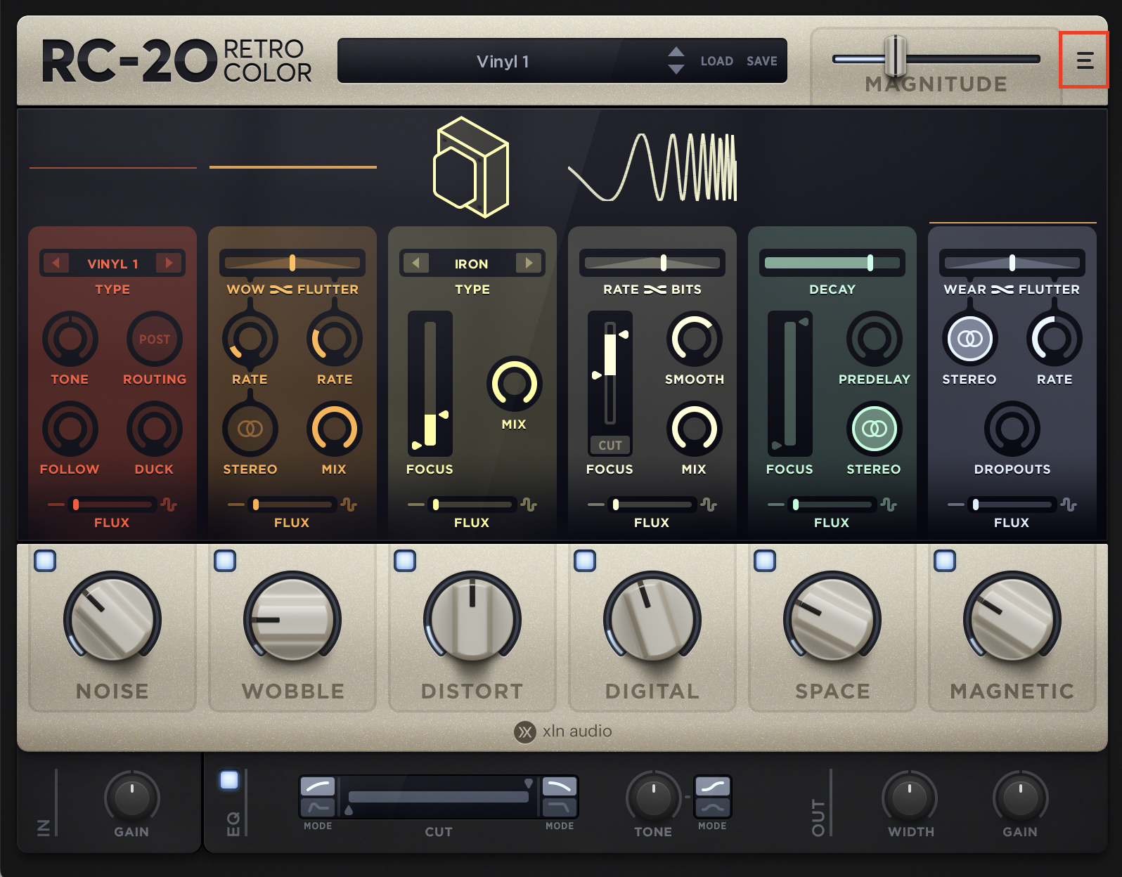
Task: Enable the MAGNETIC module checkbox
Action: [x=945, y=560]
